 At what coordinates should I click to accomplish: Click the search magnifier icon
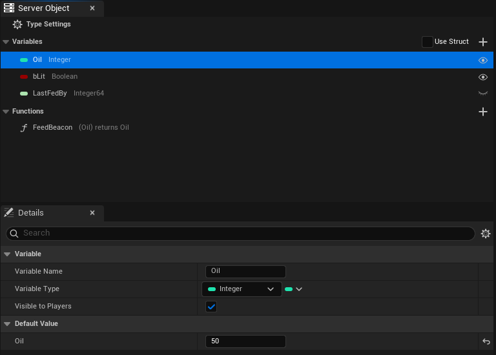click(x=14, y=233)
